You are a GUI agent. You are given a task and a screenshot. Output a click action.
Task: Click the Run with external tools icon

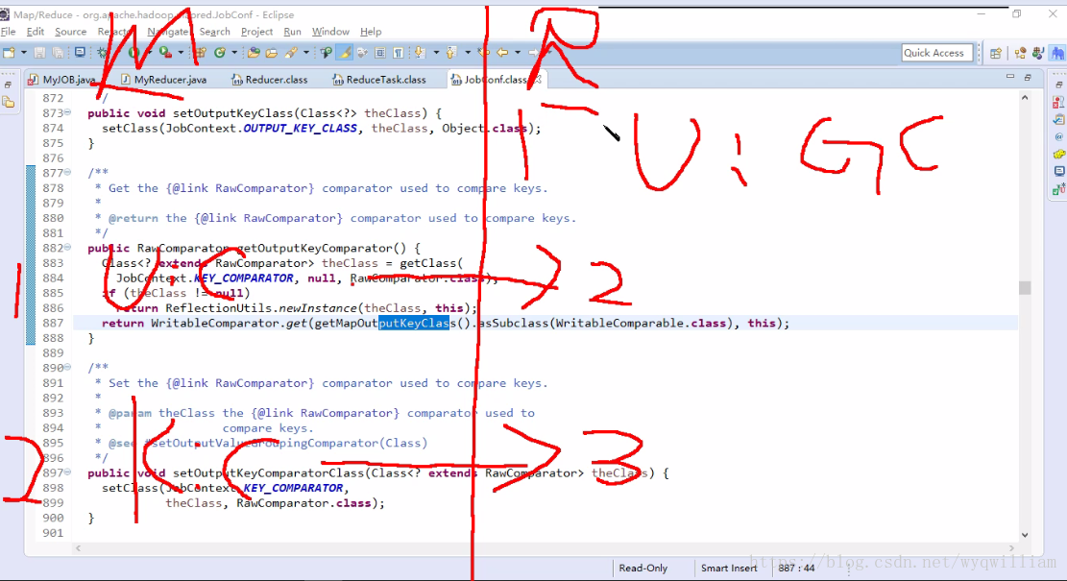pos(165,53)
